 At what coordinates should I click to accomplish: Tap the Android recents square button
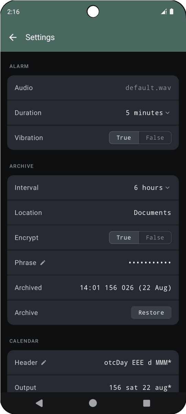[147, 403]
